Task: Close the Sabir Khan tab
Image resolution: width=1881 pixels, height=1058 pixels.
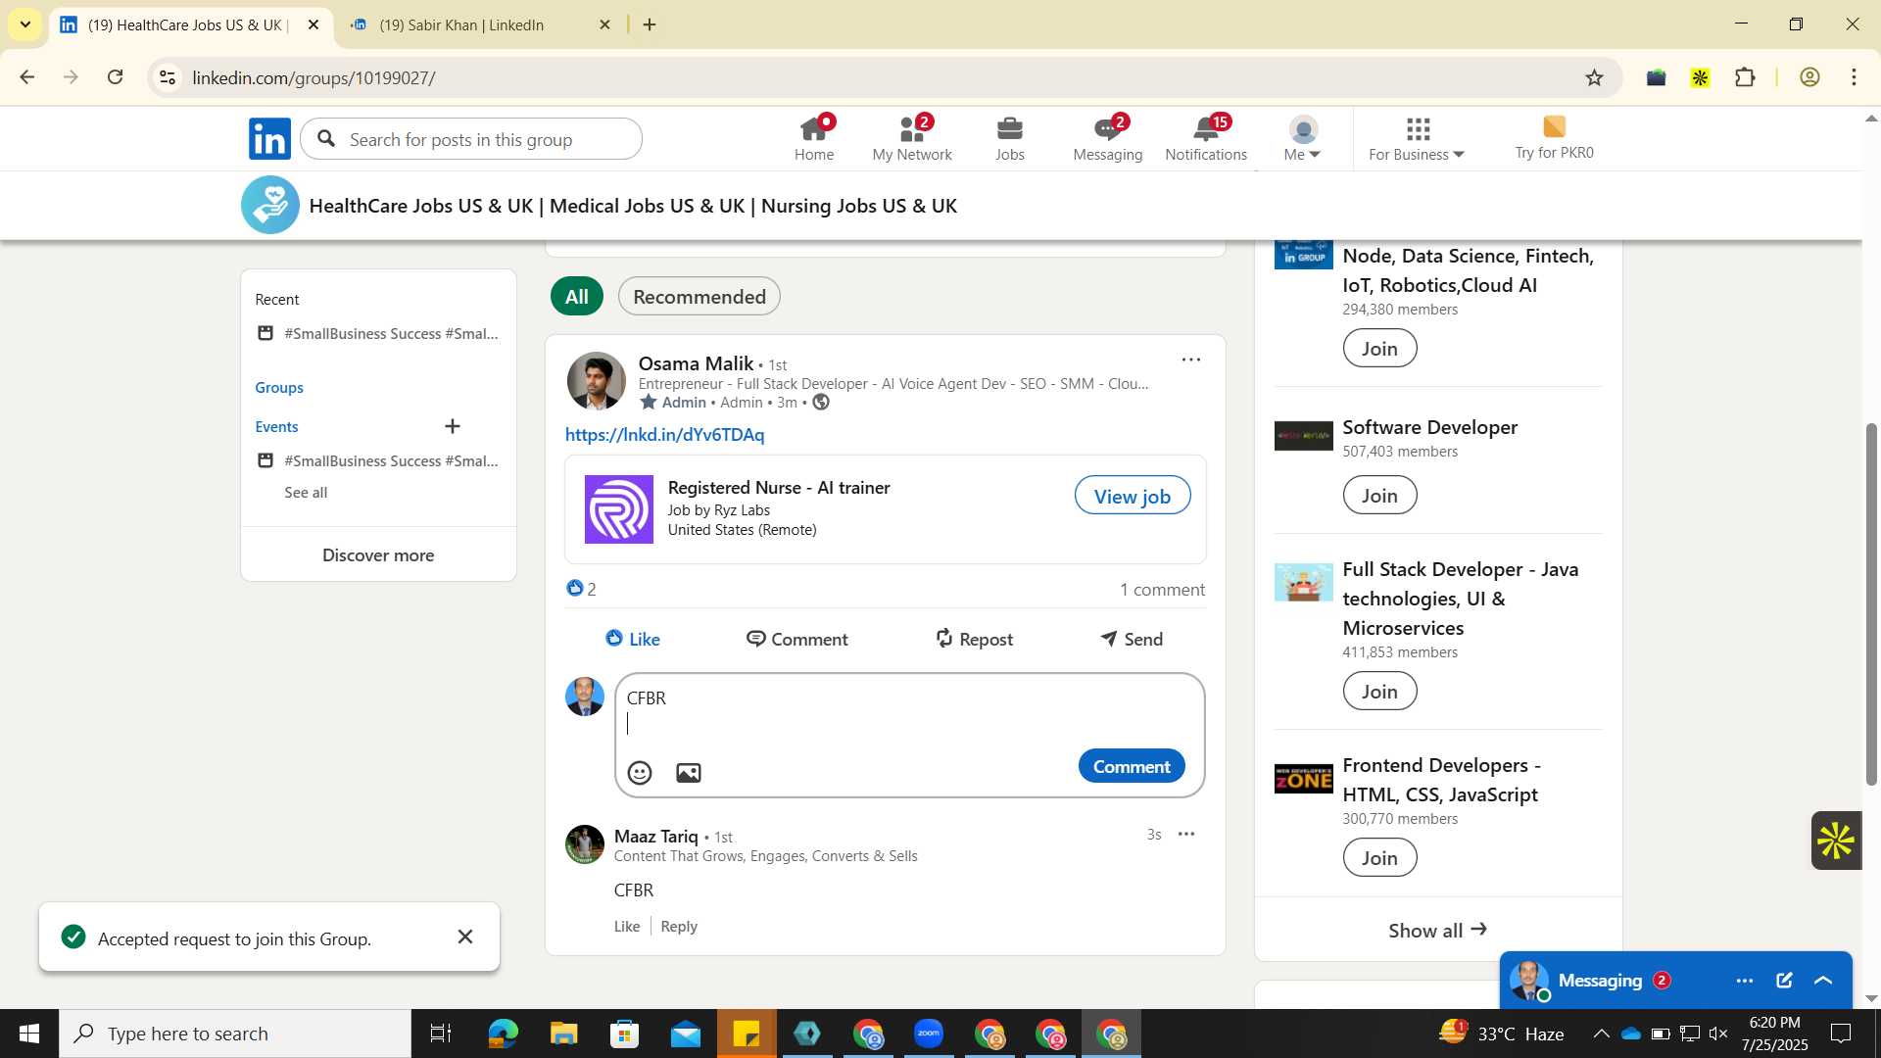Action: point(604,24)
